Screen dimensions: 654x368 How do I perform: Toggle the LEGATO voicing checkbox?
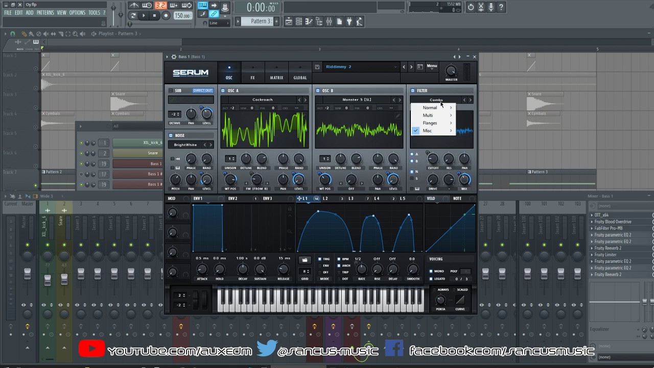431,279
